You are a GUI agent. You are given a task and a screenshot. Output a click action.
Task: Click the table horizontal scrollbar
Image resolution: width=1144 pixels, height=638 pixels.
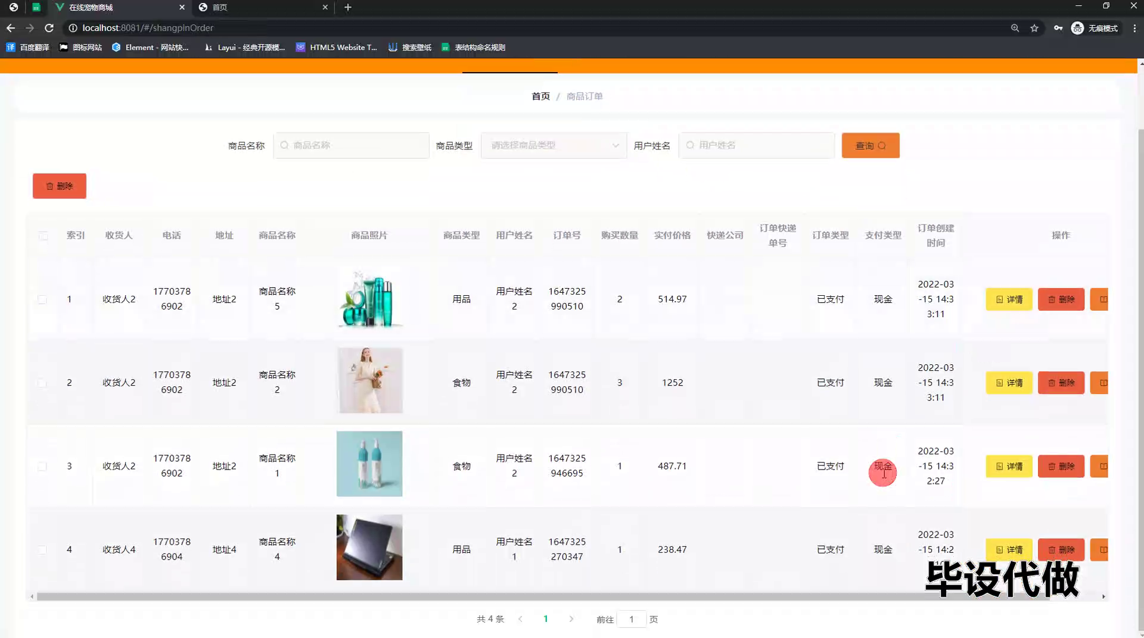(x=542, y=596)
